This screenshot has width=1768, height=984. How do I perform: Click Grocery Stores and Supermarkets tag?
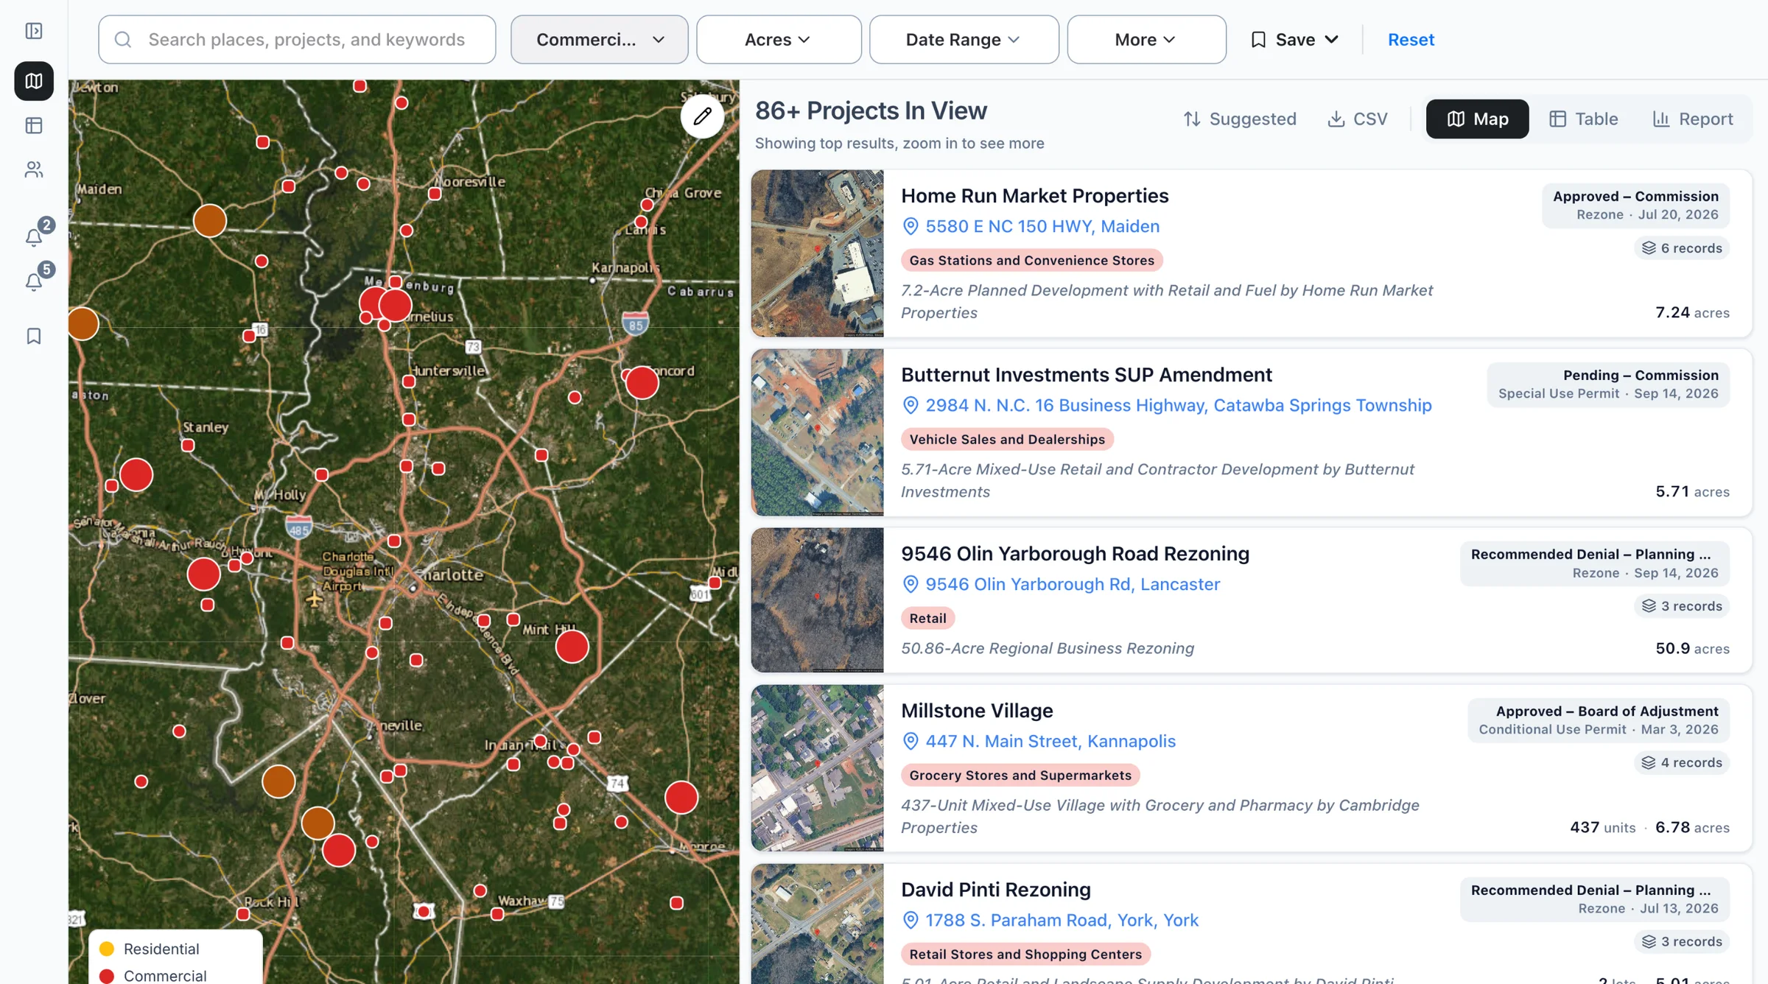click(x=1020, y=775)
